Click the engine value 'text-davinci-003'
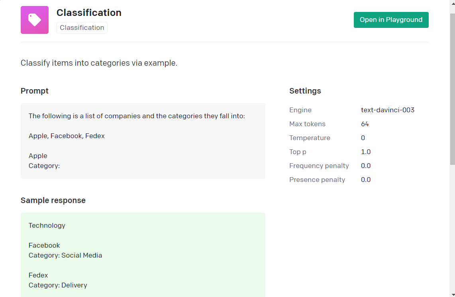The image size is (455, 297). [388, 110]
